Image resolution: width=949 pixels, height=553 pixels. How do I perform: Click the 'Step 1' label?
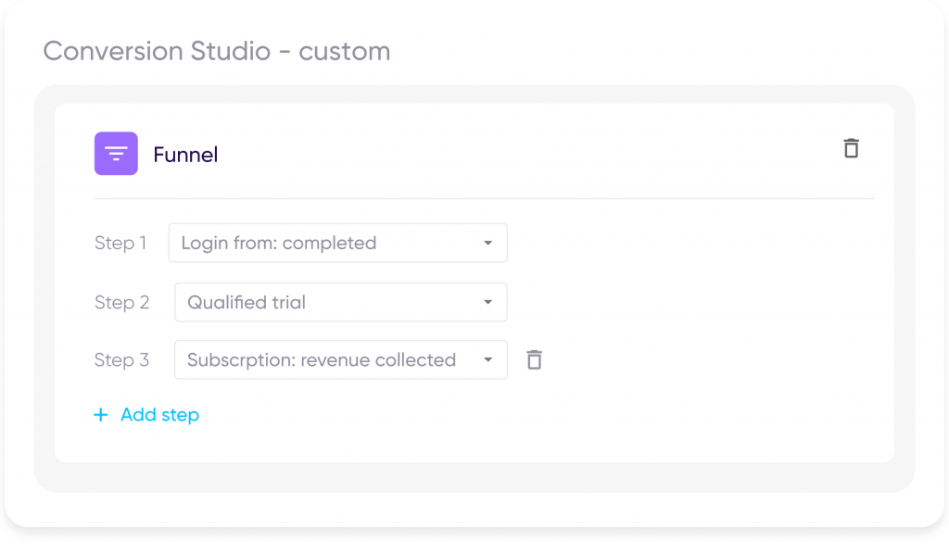coord(120,243)
